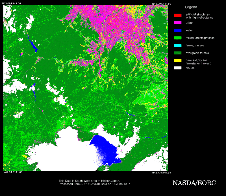Click the N42.73,E141.54 corner coordinate

click(x=161, y=173)
